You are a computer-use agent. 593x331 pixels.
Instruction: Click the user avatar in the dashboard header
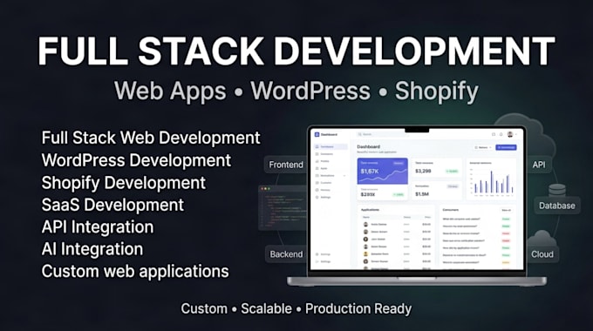point(510,134)
